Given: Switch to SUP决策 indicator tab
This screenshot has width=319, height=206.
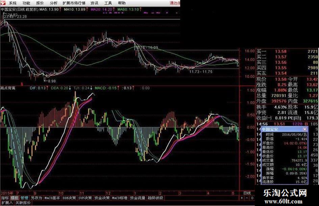Looking at the screenshot, I should [x=85, y=198].
